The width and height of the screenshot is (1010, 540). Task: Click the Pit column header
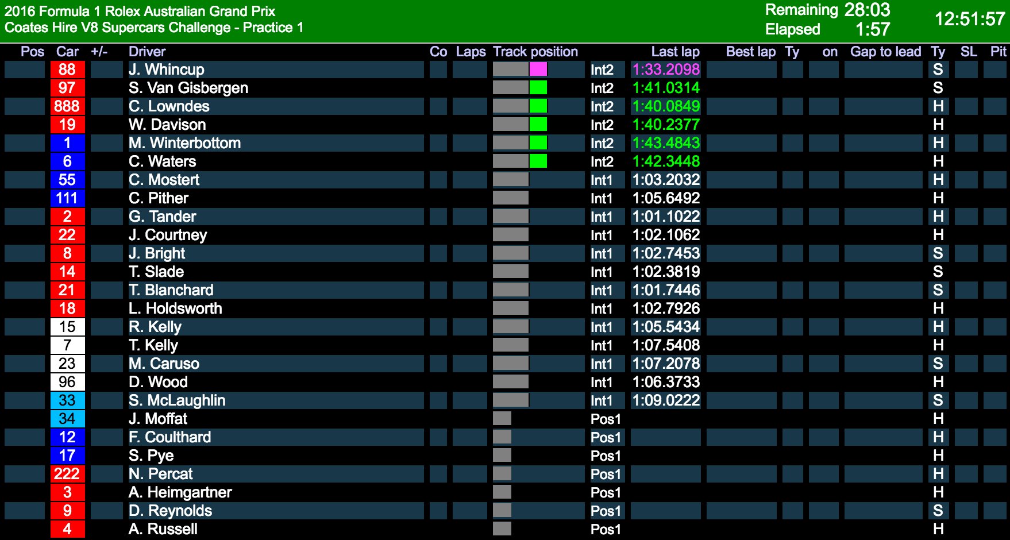tap(998, 52)
